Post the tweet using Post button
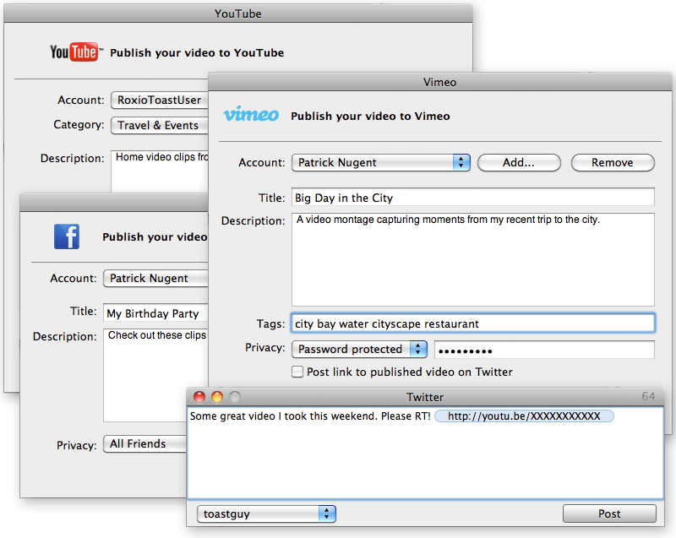 tap(609, 514)
